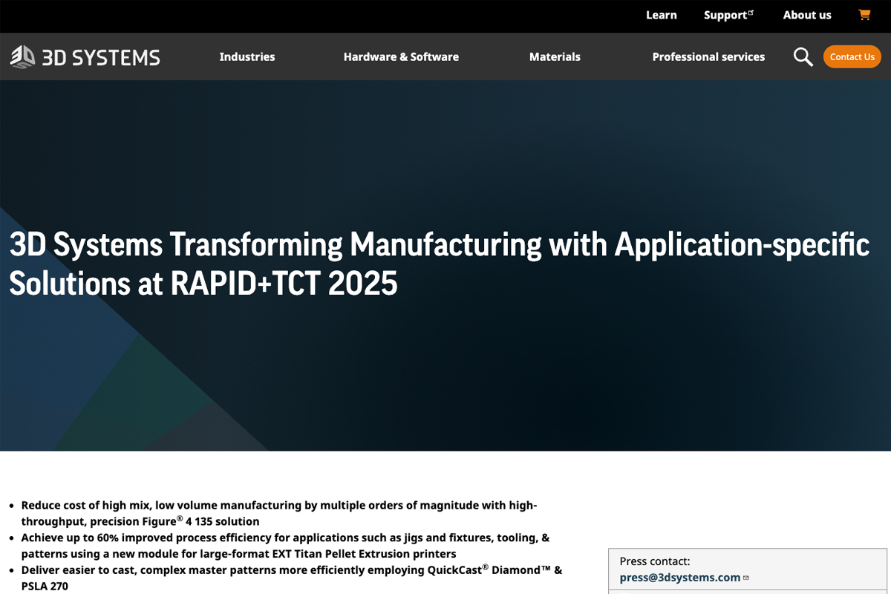Click the article headline about RAPID+TCT 2025
891x594 pixels.
439,264
